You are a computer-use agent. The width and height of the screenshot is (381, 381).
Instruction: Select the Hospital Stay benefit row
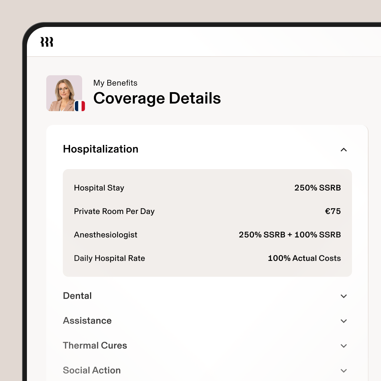coord(99,188)
